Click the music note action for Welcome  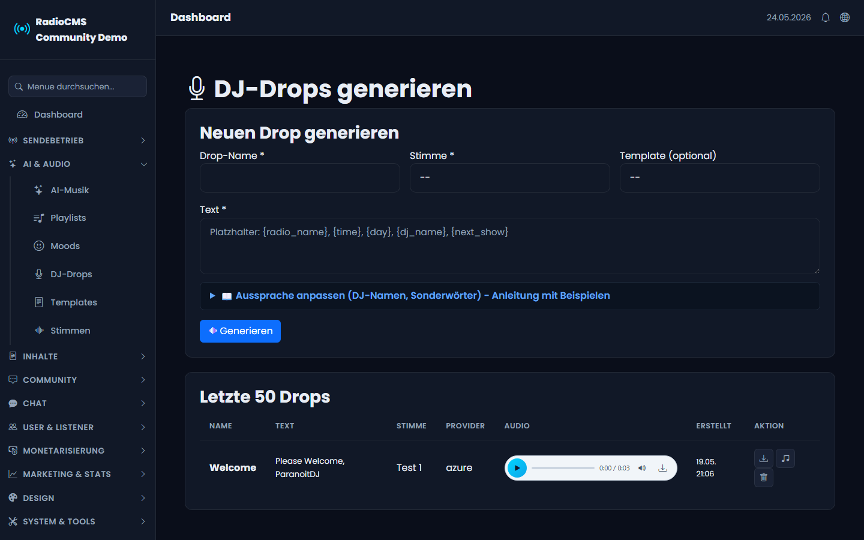[x=785, y=458]
